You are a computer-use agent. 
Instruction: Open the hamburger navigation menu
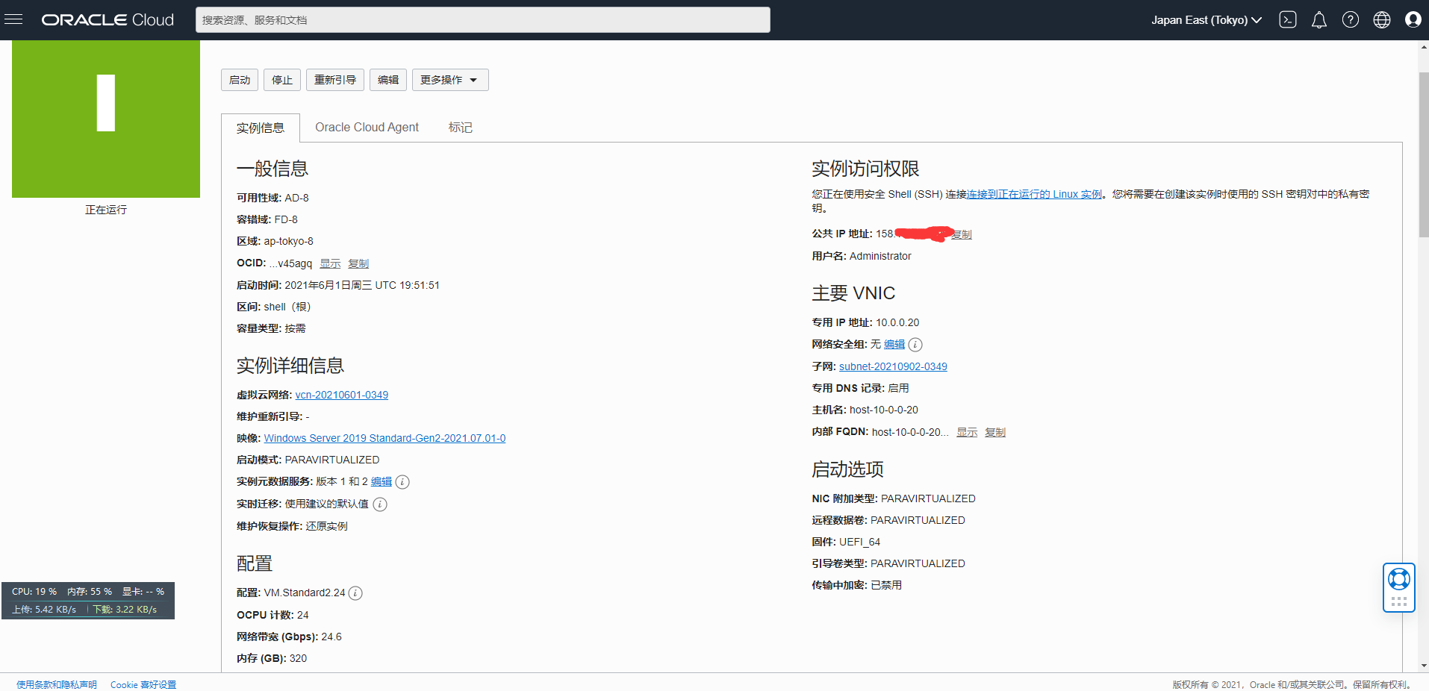click(13, 19)
